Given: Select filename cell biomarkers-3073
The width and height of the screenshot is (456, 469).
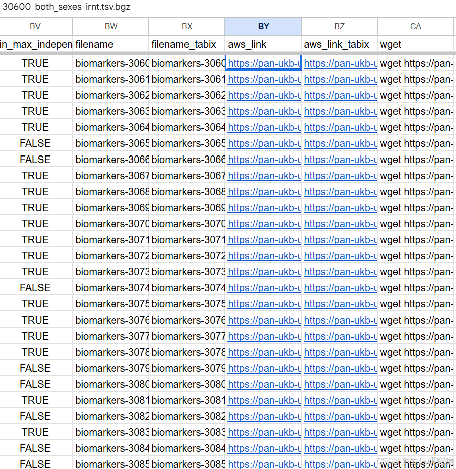Looking at the screenshot, I should point(111,272).
